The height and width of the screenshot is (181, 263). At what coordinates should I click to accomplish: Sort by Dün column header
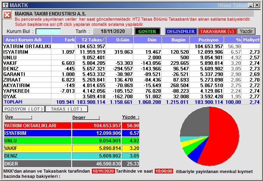148,40
